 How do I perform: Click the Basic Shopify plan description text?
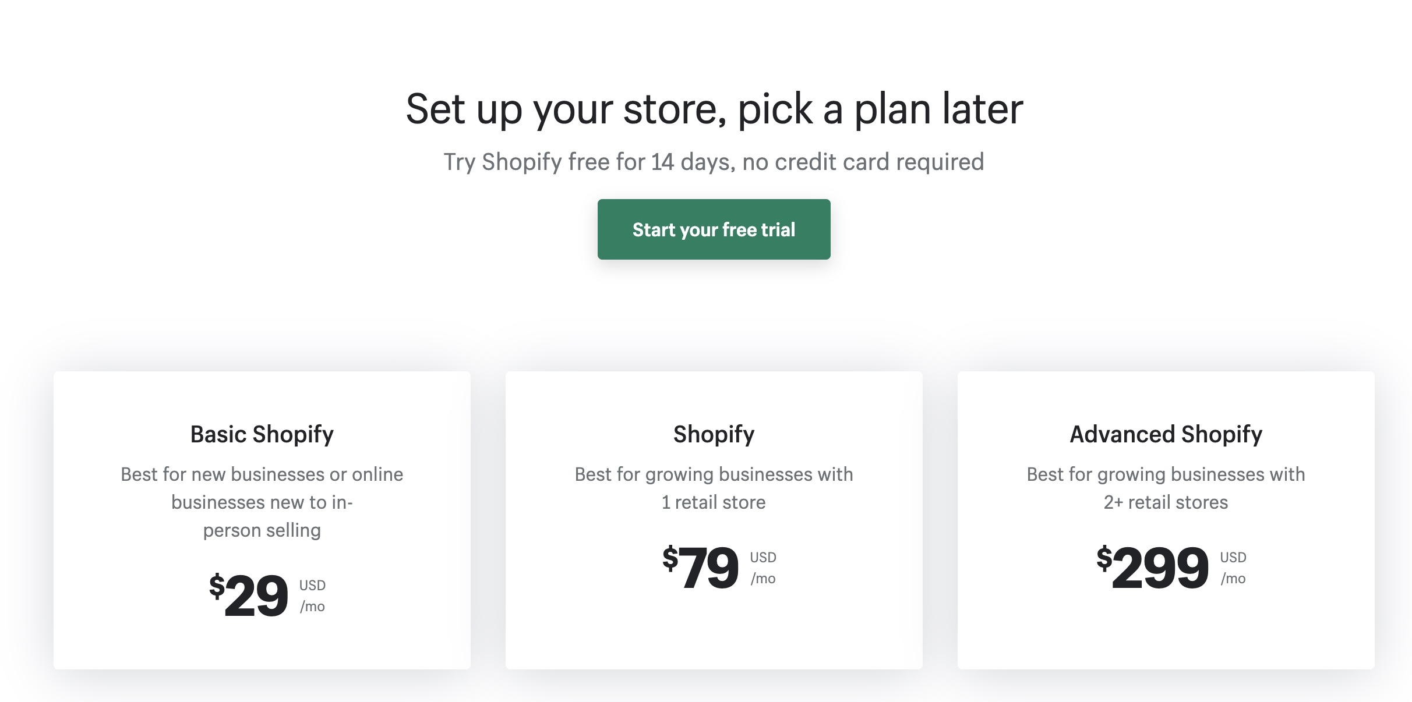tap(262, 502)
